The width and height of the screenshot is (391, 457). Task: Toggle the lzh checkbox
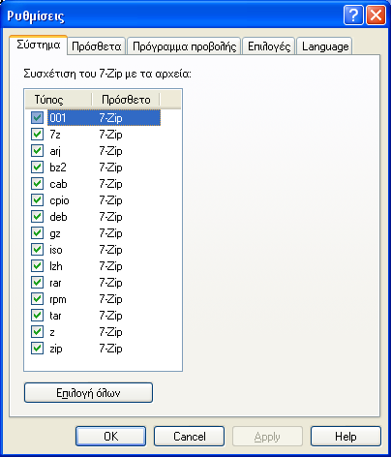(x=37, y=265)
